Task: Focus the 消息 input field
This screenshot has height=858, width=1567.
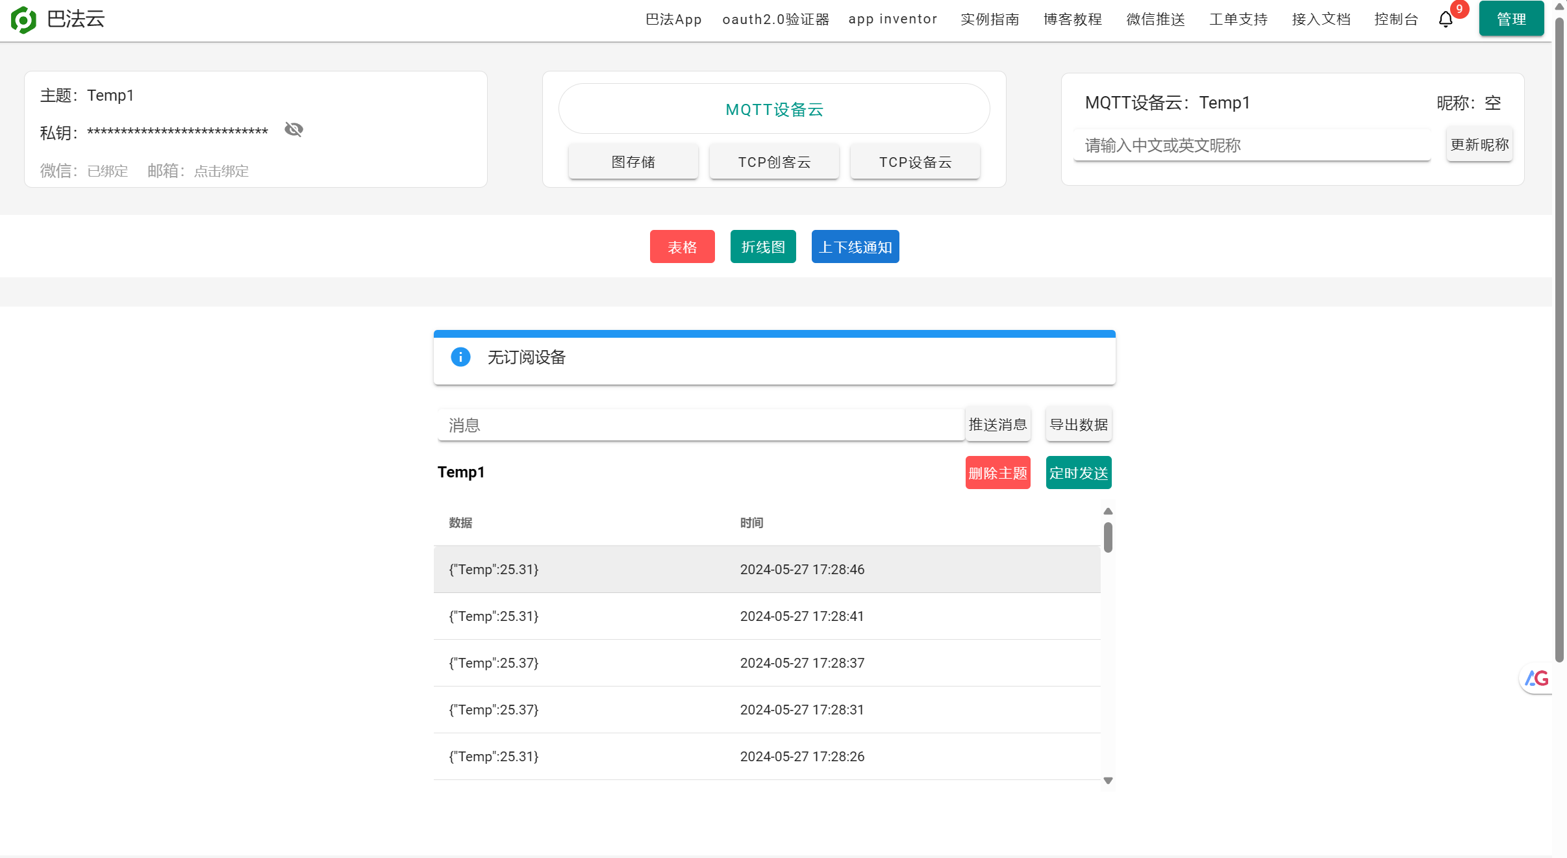Action: pyautogui.click(x=701, y=425)
